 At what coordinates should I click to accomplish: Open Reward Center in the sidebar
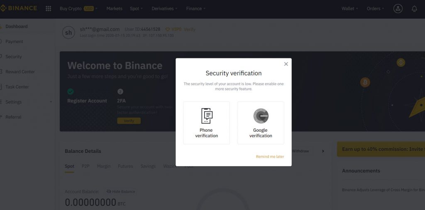point(20,72)
